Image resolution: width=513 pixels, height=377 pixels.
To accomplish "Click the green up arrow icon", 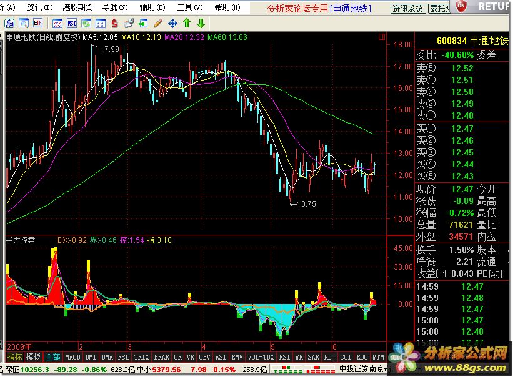I will (187, 23).
